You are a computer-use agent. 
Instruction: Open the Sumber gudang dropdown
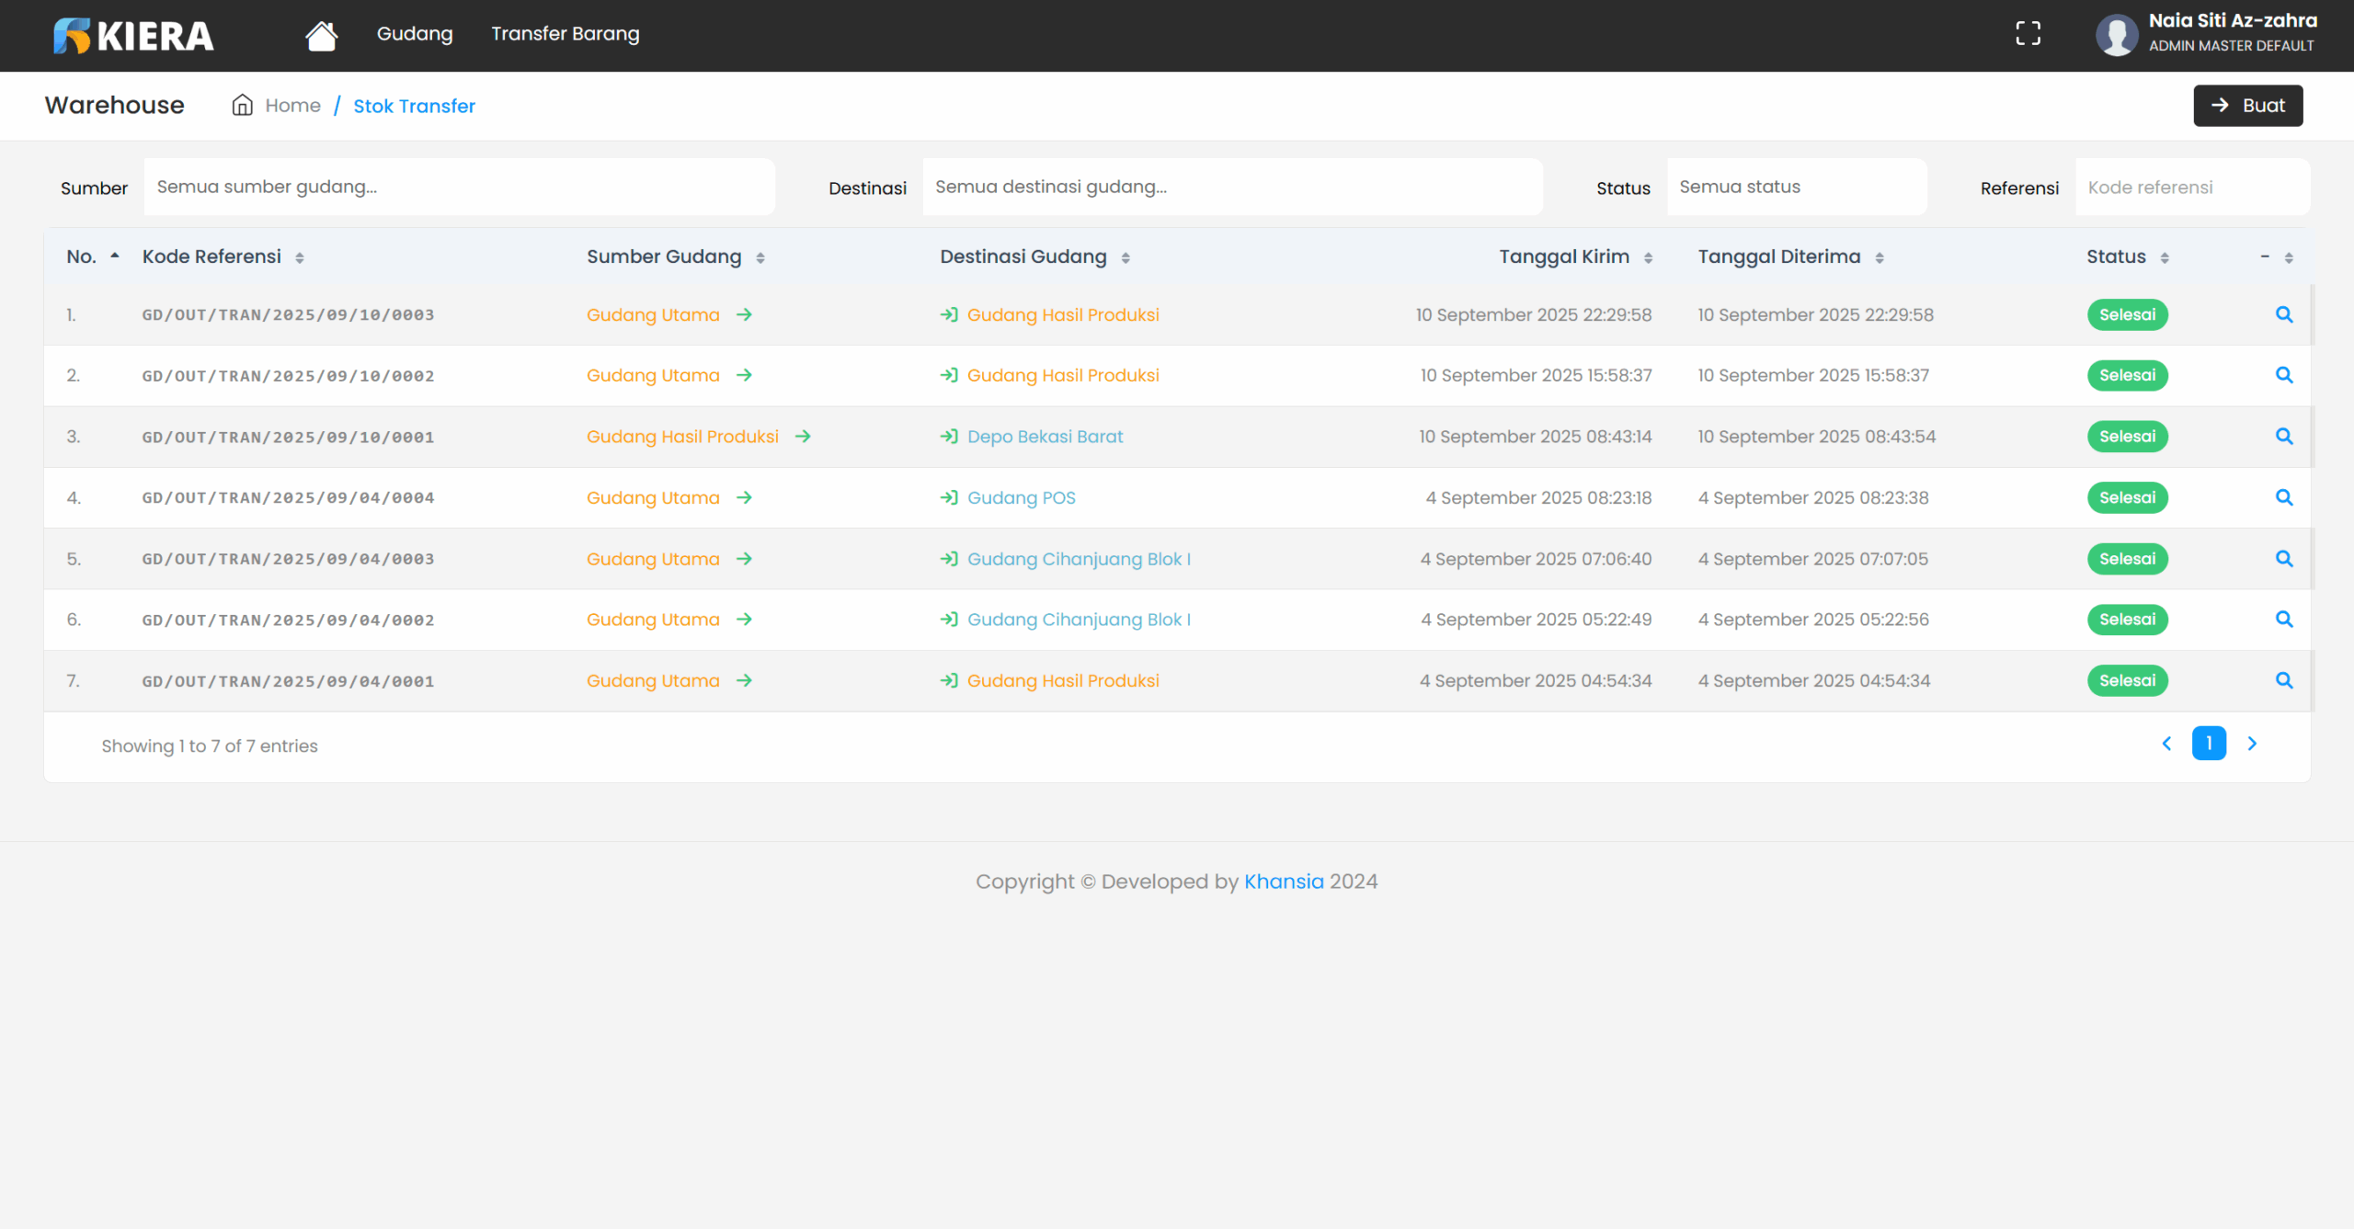(459, 187)
